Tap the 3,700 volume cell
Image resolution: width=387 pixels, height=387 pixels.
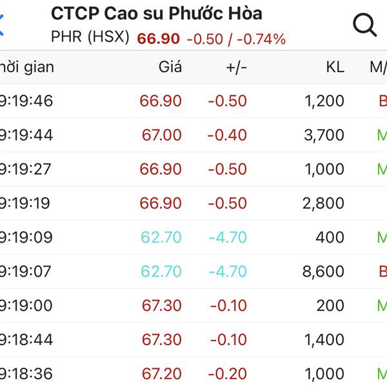pos(323,135)
